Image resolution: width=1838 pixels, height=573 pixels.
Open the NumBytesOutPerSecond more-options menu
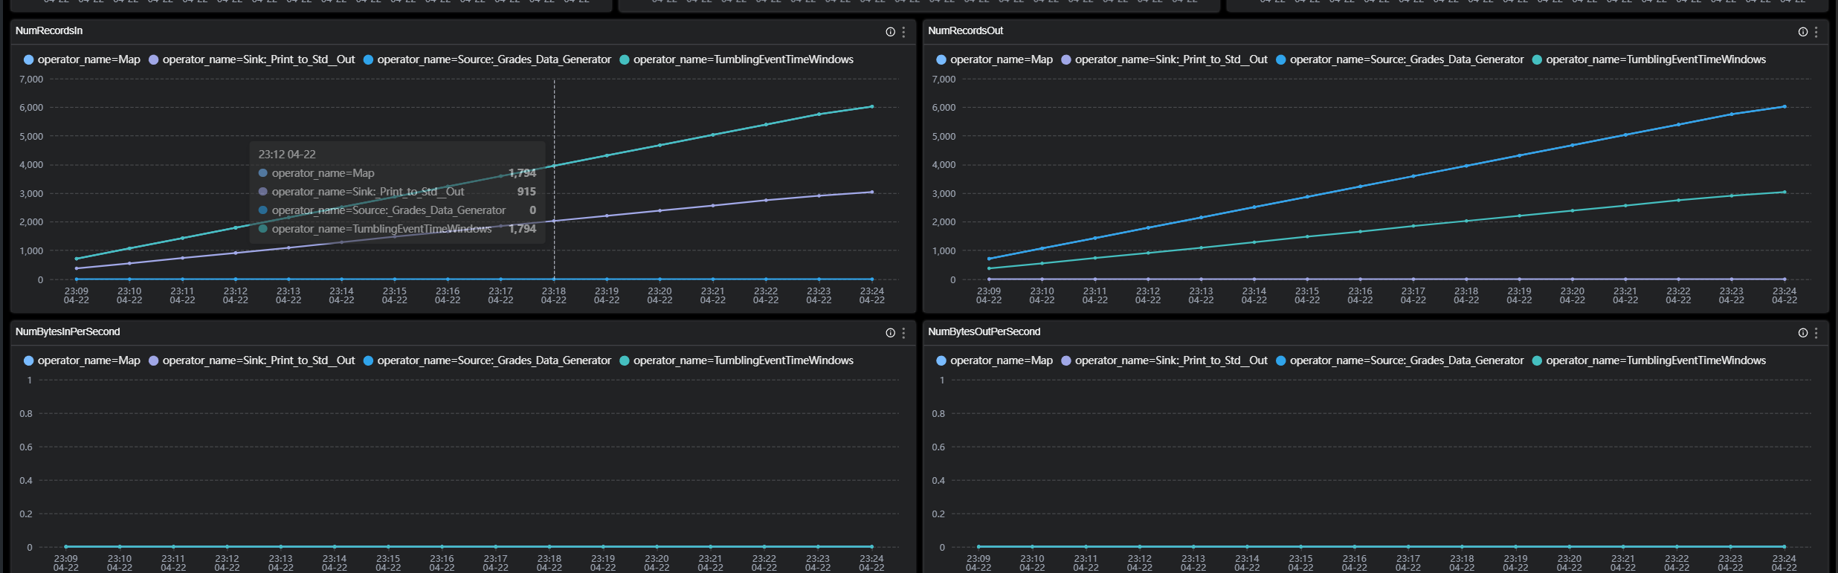click(1816, 333)
